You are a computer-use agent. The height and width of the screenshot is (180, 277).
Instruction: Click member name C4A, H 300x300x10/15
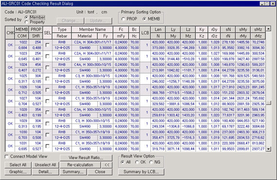(x=92, y=65)
